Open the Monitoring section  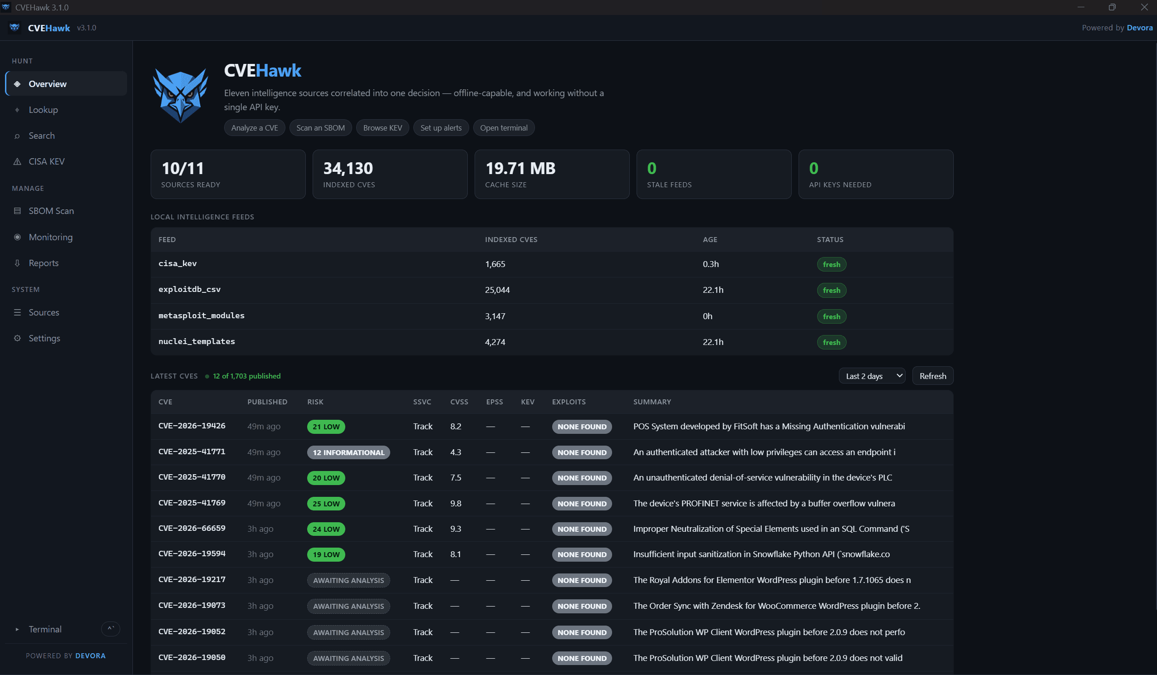tap(66, 237)
